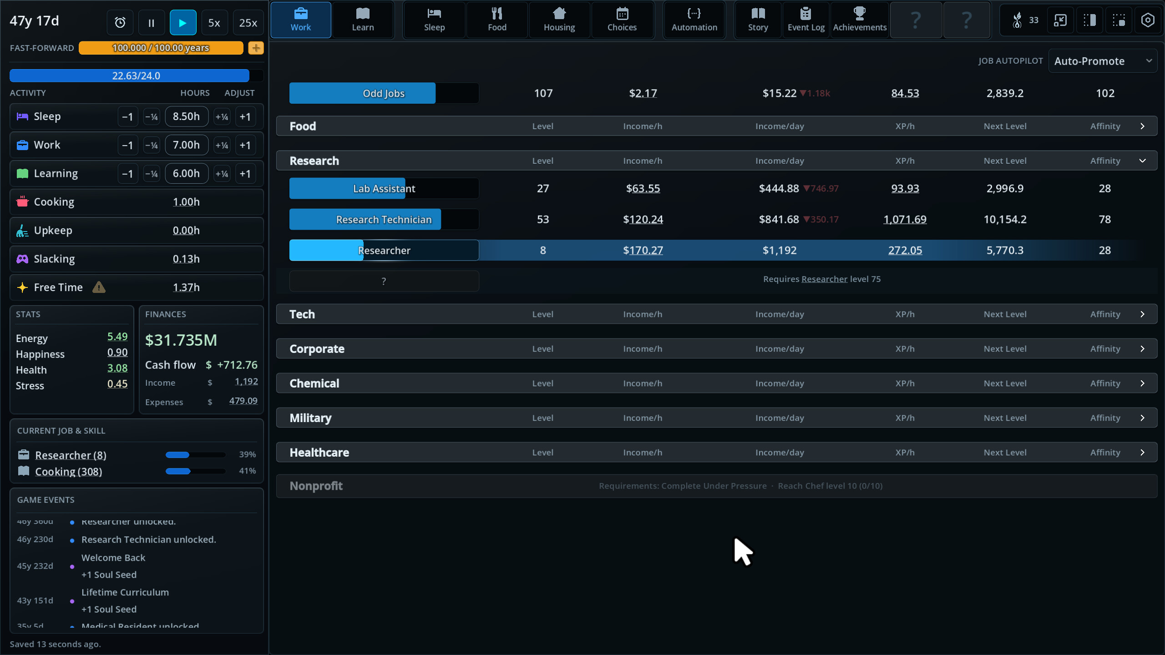Select the Odd Jobs job bar
The height and width of the screenshot is (655, 1165).
384,93
